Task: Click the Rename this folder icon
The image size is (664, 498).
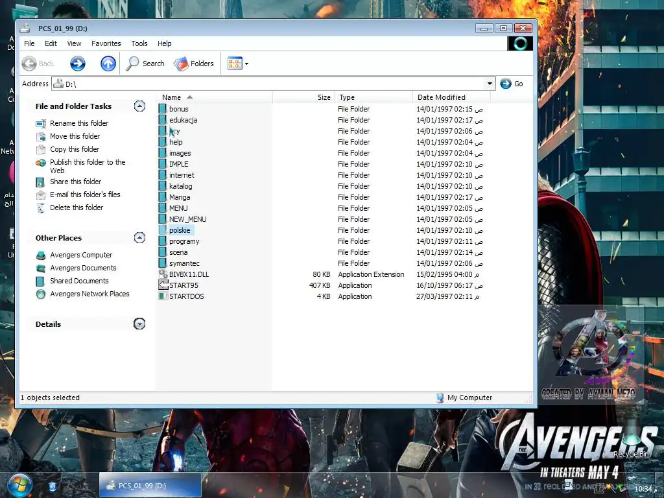Action: [x=41, y=124]
